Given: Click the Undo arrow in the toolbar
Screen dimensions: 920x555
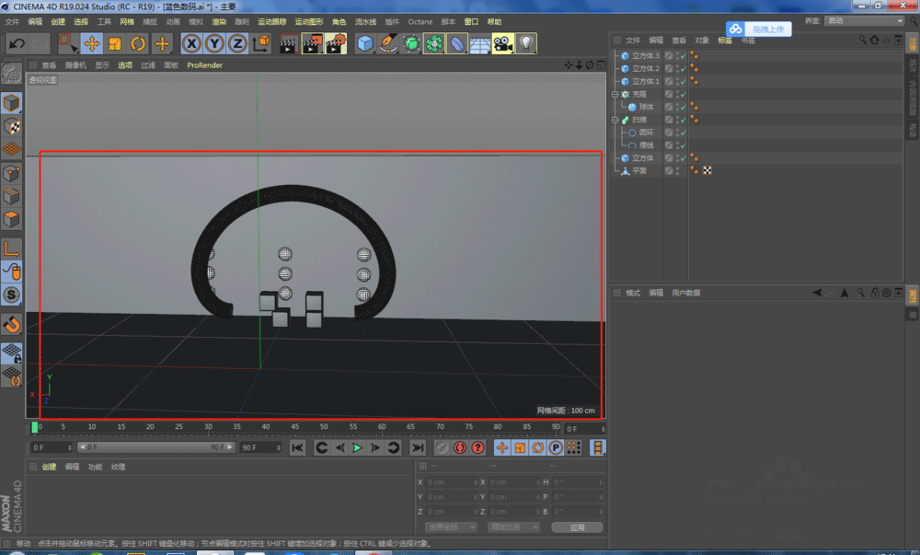Looking at the screenshot, I should pos(17,43).
